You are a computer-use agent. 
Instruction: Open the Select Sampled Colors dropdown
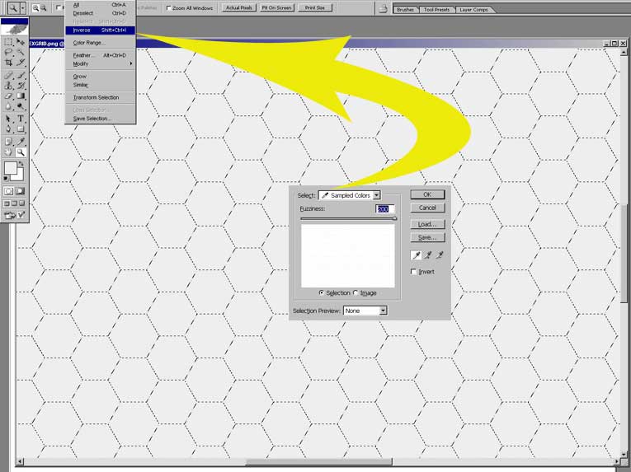point(349,195)
